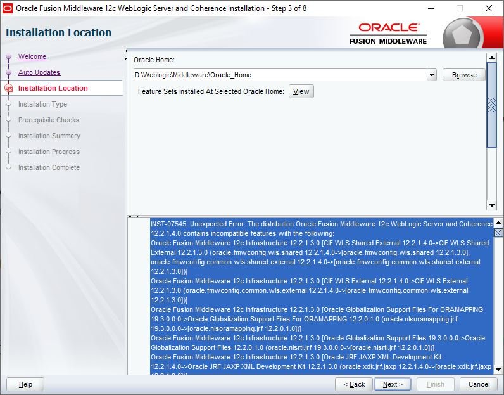The width and height of the screenshot is (504, 395).
Task: Click the message pane splitter down arrow
Action: point(137,216)
